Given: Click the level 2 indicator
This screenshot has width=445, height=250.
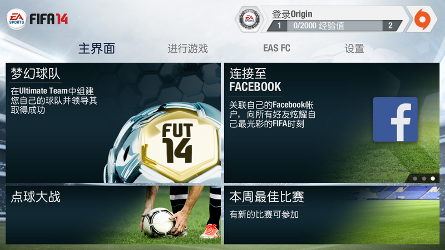Looking at the screenshot, I should (391, 26).
